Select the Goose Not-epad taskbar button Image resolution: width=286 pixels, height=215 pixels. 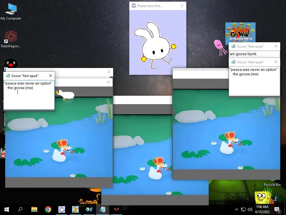coord(103,209)
